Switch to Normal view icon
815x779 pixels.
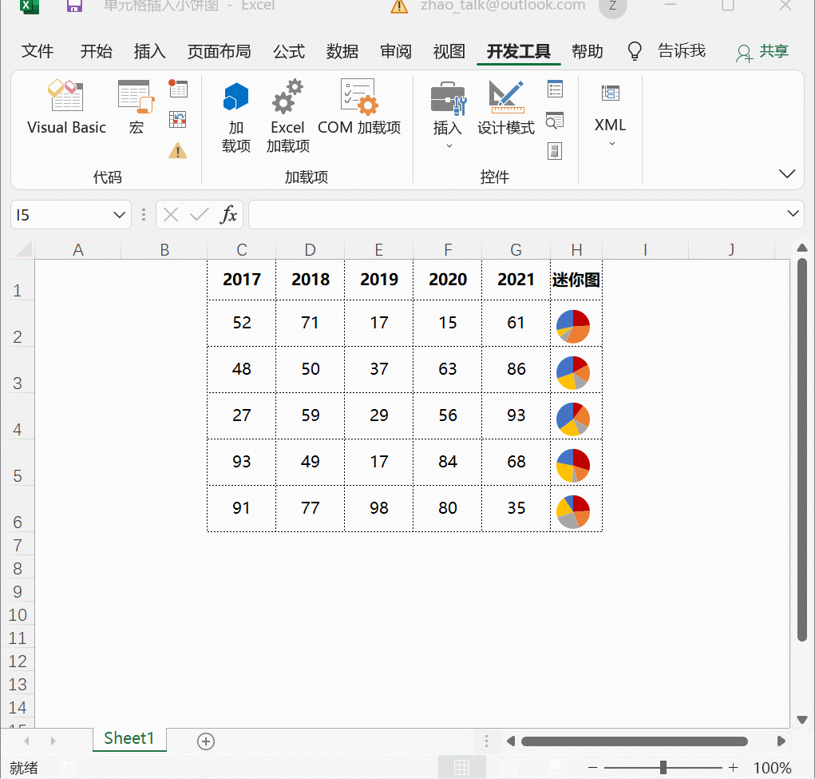tap(461, 767)
